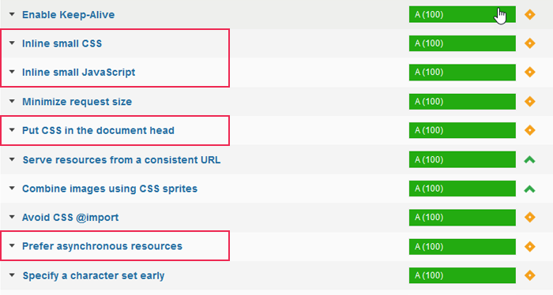Expand Specify a character set early arrow
Screen dimensions: 553x295
pyautogui.click(x=12, y=275)
